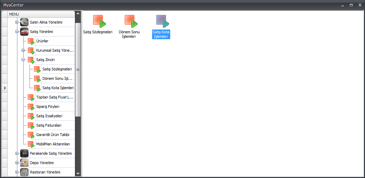This screenshot has width=365, height=178.
Task: Select the Ürünler tree item label
Action: point(42,41)
